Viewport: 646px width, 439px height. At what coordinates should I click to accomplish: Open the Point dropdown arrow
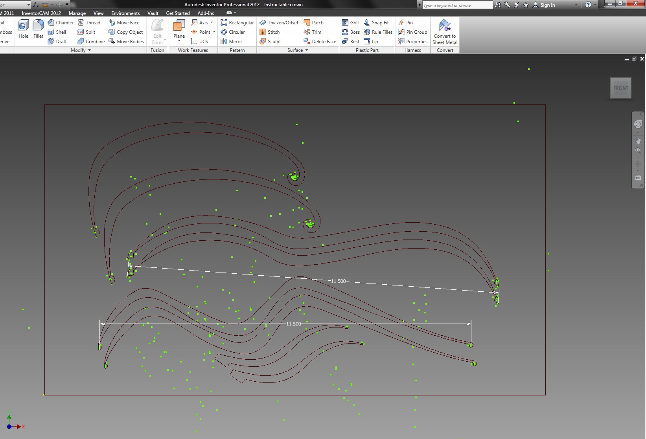coord(214,32)
